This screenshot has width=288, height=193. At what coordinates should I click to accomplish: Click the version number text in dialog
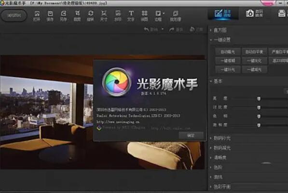[x=153, y=93]
